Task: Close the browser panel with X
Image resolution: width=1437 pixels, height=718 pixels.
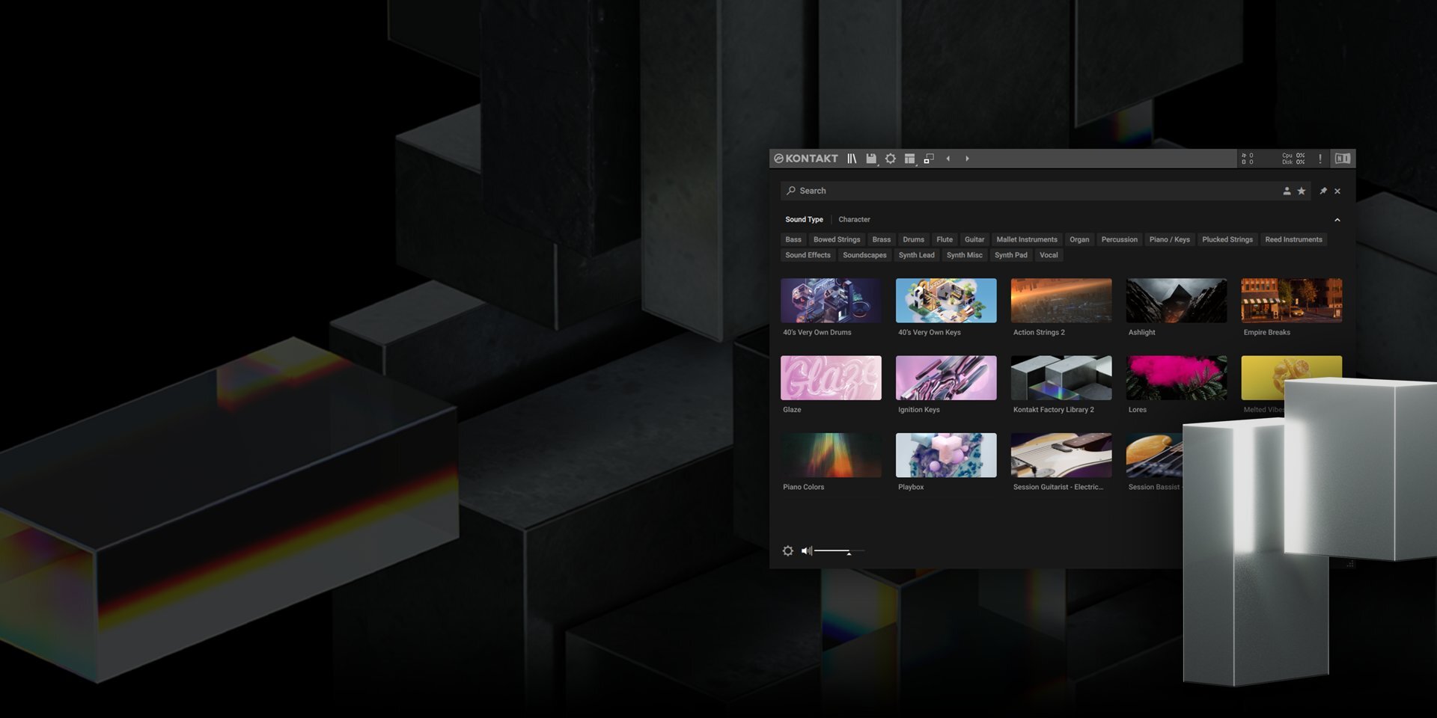Action: coord(1337,191)
